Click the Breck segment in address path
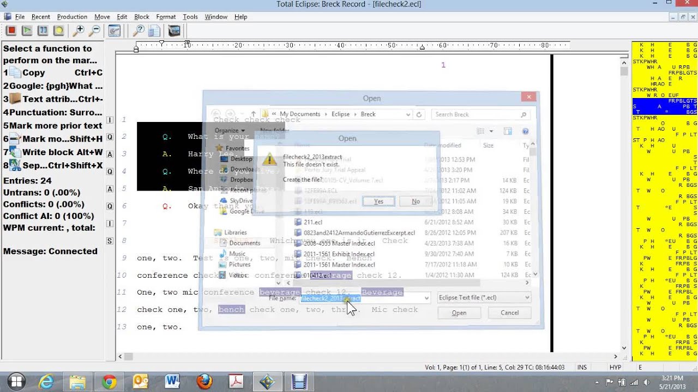 tap(368, 114)
